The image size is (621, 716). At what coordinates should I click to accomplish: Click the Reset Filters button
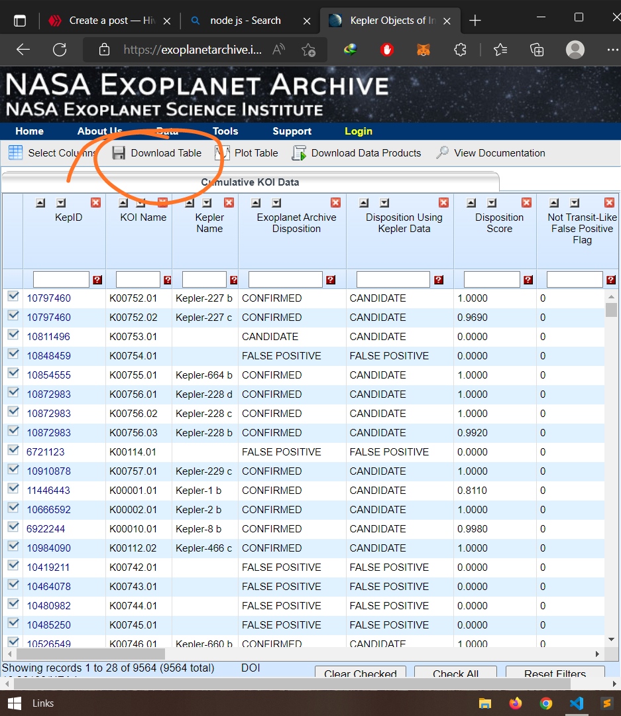tap(555, 672)
